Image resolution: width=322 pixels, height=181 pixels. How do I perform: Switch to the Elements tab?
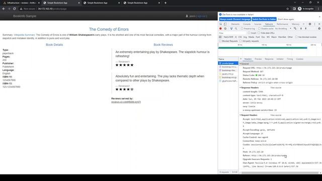(235, 24)
